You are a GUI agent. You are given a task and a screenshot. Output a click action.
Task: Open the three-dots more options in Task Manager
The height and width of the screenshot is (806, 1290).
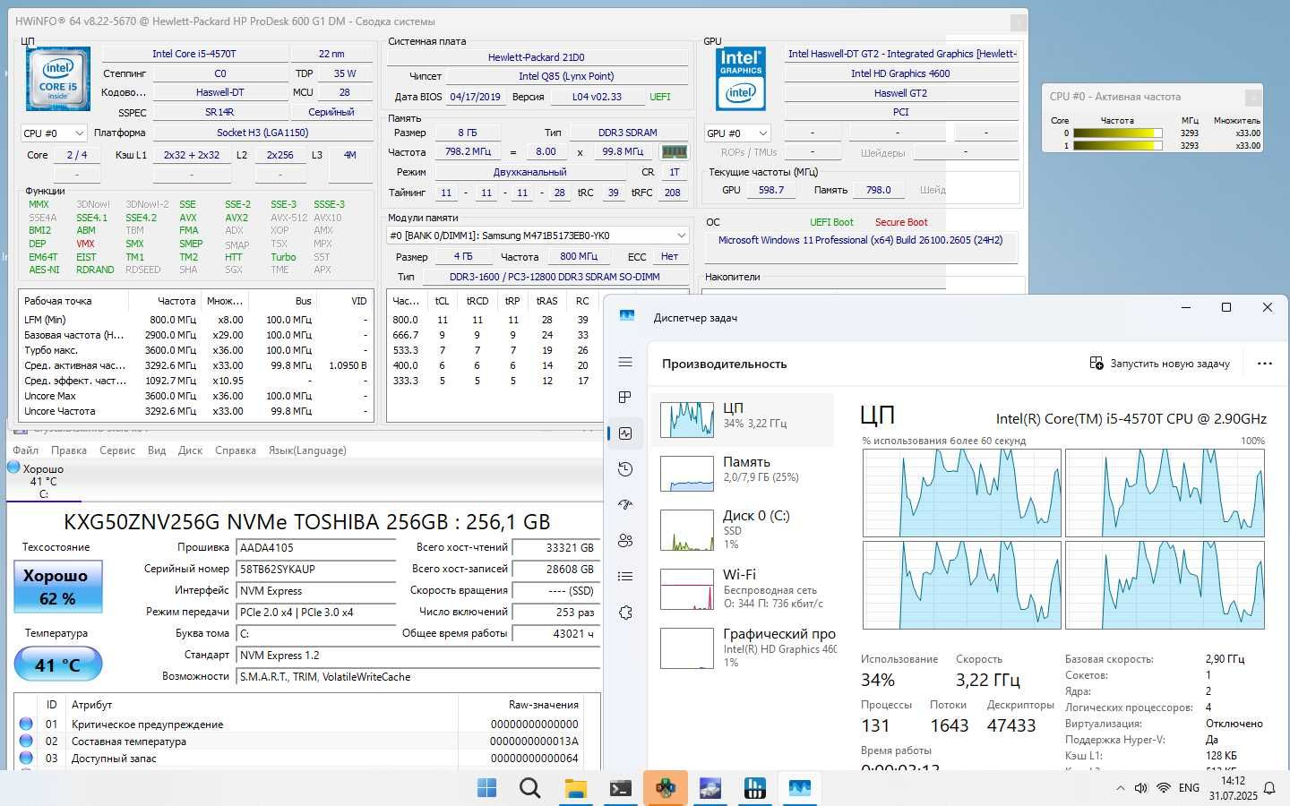tap(1264, 364)
